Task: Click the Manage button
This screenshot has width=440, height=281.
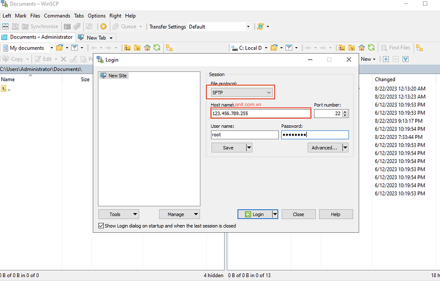Action: (x=180, y=215)
